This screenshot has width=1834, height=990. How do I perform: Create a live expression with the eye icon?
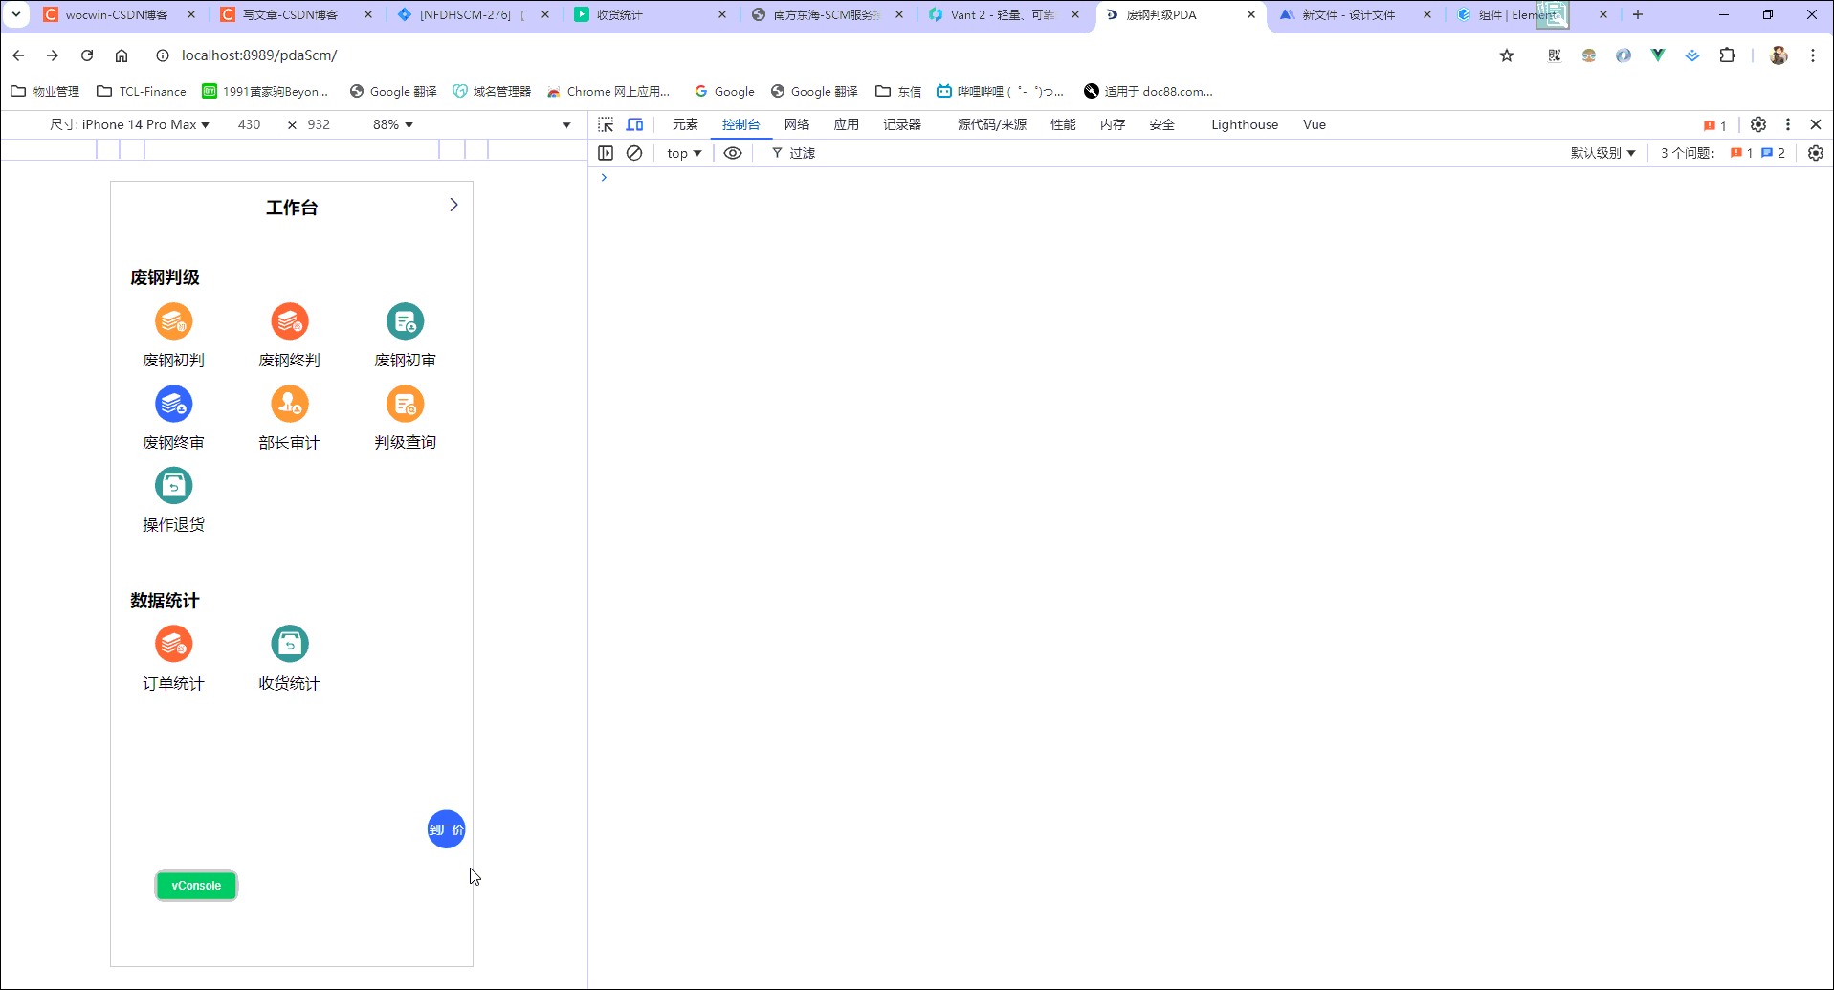click(x=734, y=153)
